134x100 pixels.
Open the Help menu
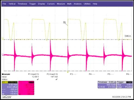95,4
